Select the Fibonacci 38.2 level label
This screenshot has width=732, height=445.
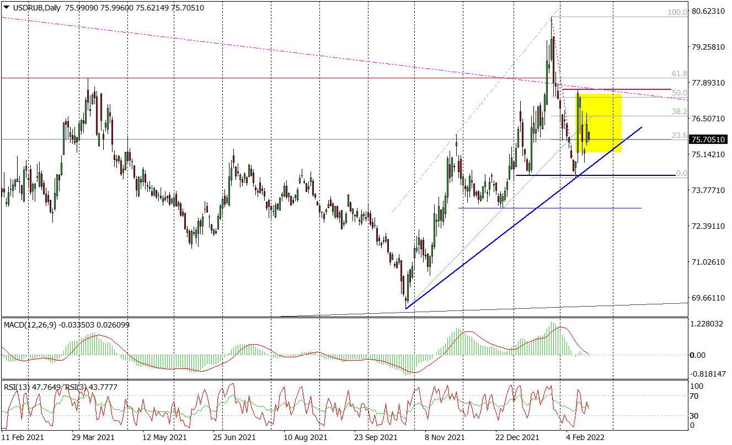(680, 111)
